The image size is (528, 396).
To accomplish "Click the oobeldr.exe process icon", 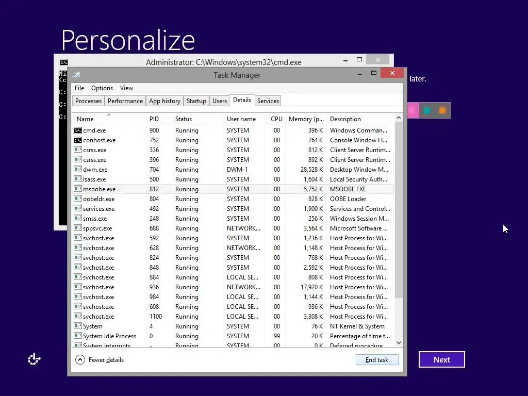I will (78, 199).
